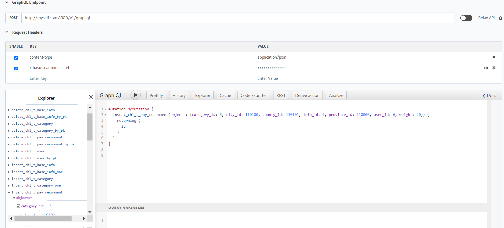Expand delete_chl_t_category_by_pk node
The height and width of the screenshot is (228, 504).
tap(9, 131)
